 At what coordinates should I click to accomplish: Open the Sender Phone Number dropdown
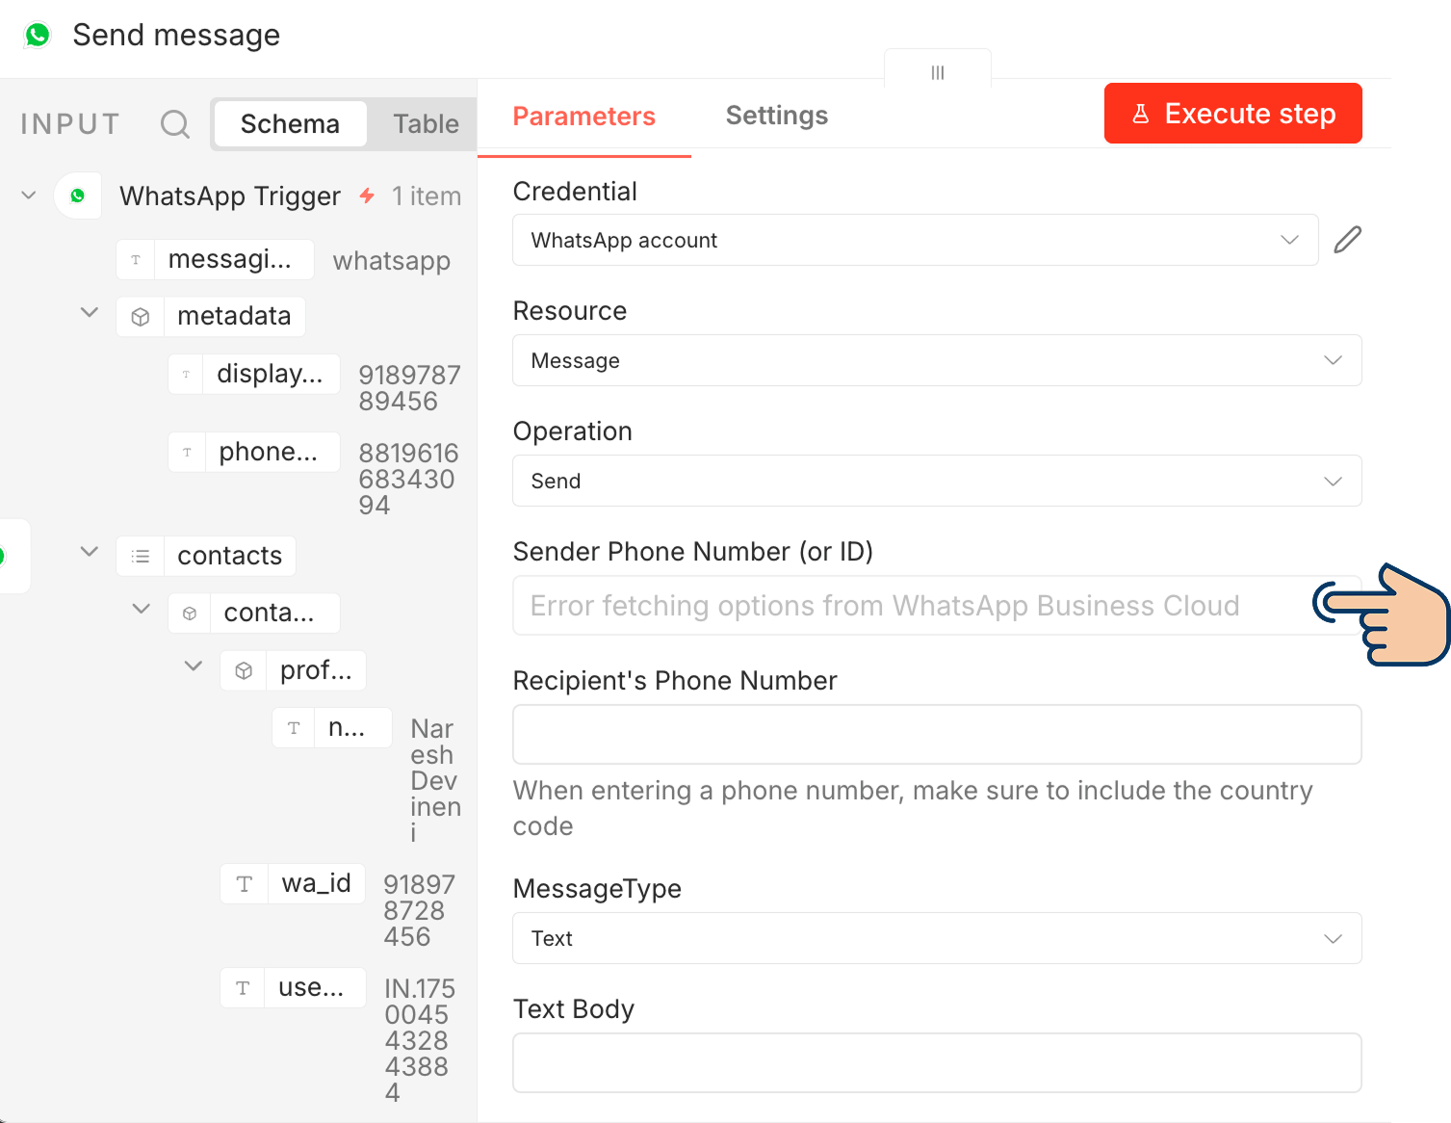point(937,606)
